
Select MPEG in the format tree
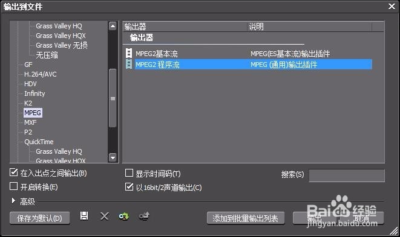click(x=33, y=113)
